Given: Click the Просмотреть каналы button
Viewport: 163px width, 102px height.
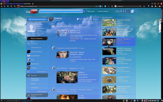Looking at the screenshot, I should (37, 19).
